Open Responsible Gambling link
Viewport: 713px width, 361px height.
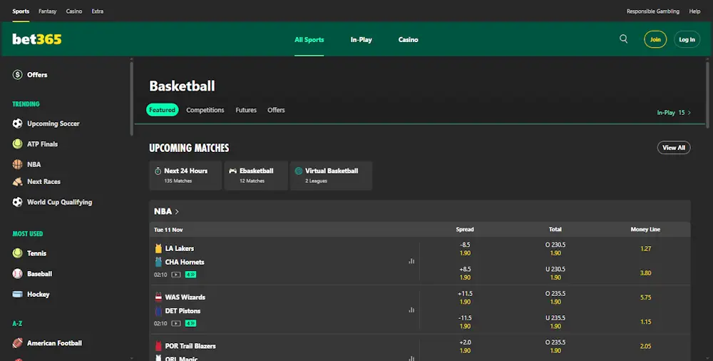coord(653,11)
